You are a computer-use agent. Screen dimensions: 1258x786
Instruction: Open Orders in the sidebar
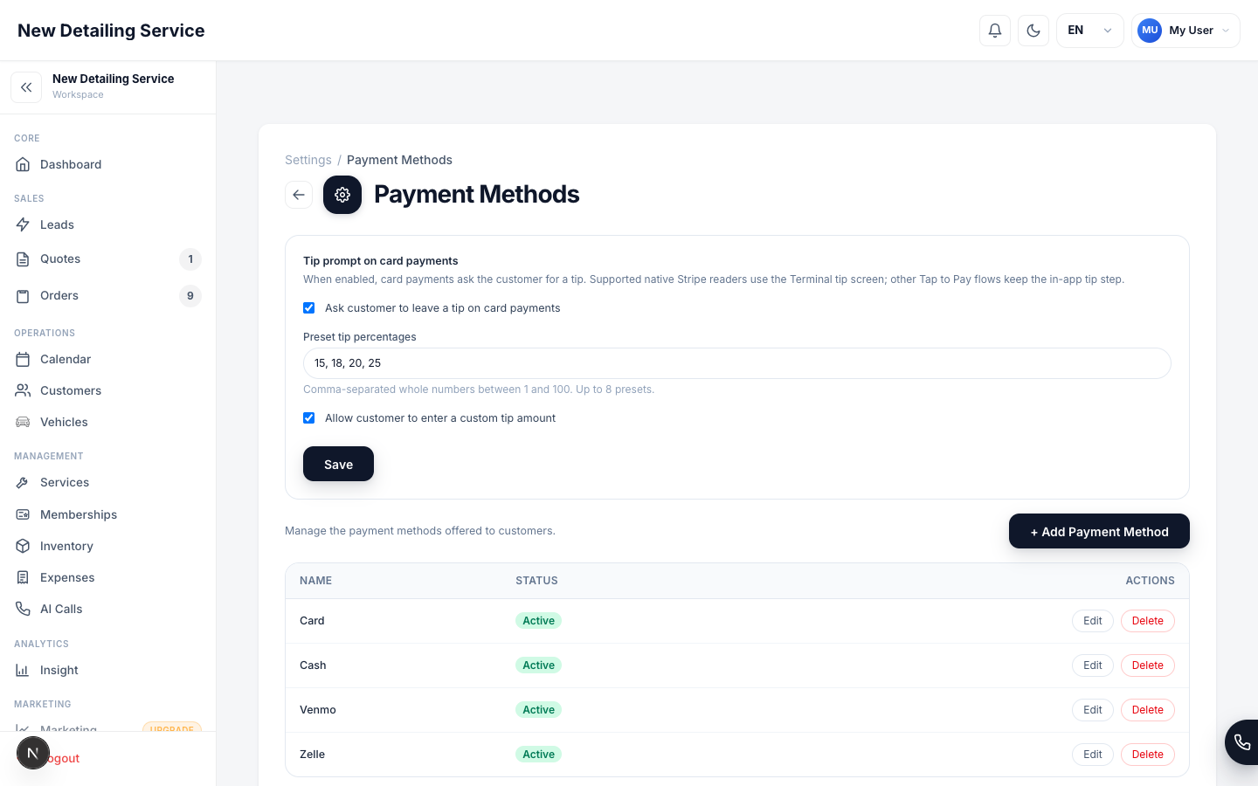(x=108, y=295)
